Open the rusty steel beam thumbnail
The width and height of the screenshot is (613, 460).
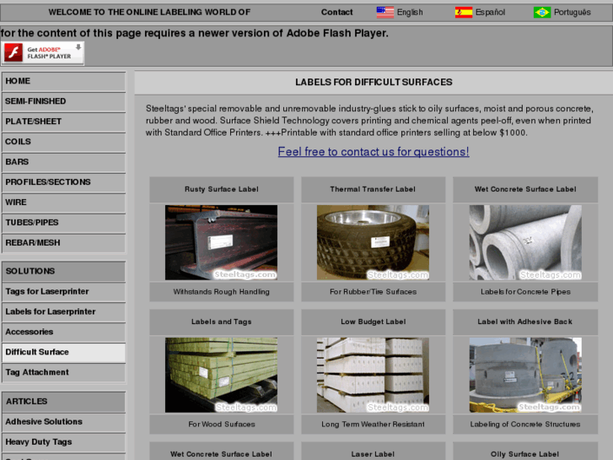(221, 242)
